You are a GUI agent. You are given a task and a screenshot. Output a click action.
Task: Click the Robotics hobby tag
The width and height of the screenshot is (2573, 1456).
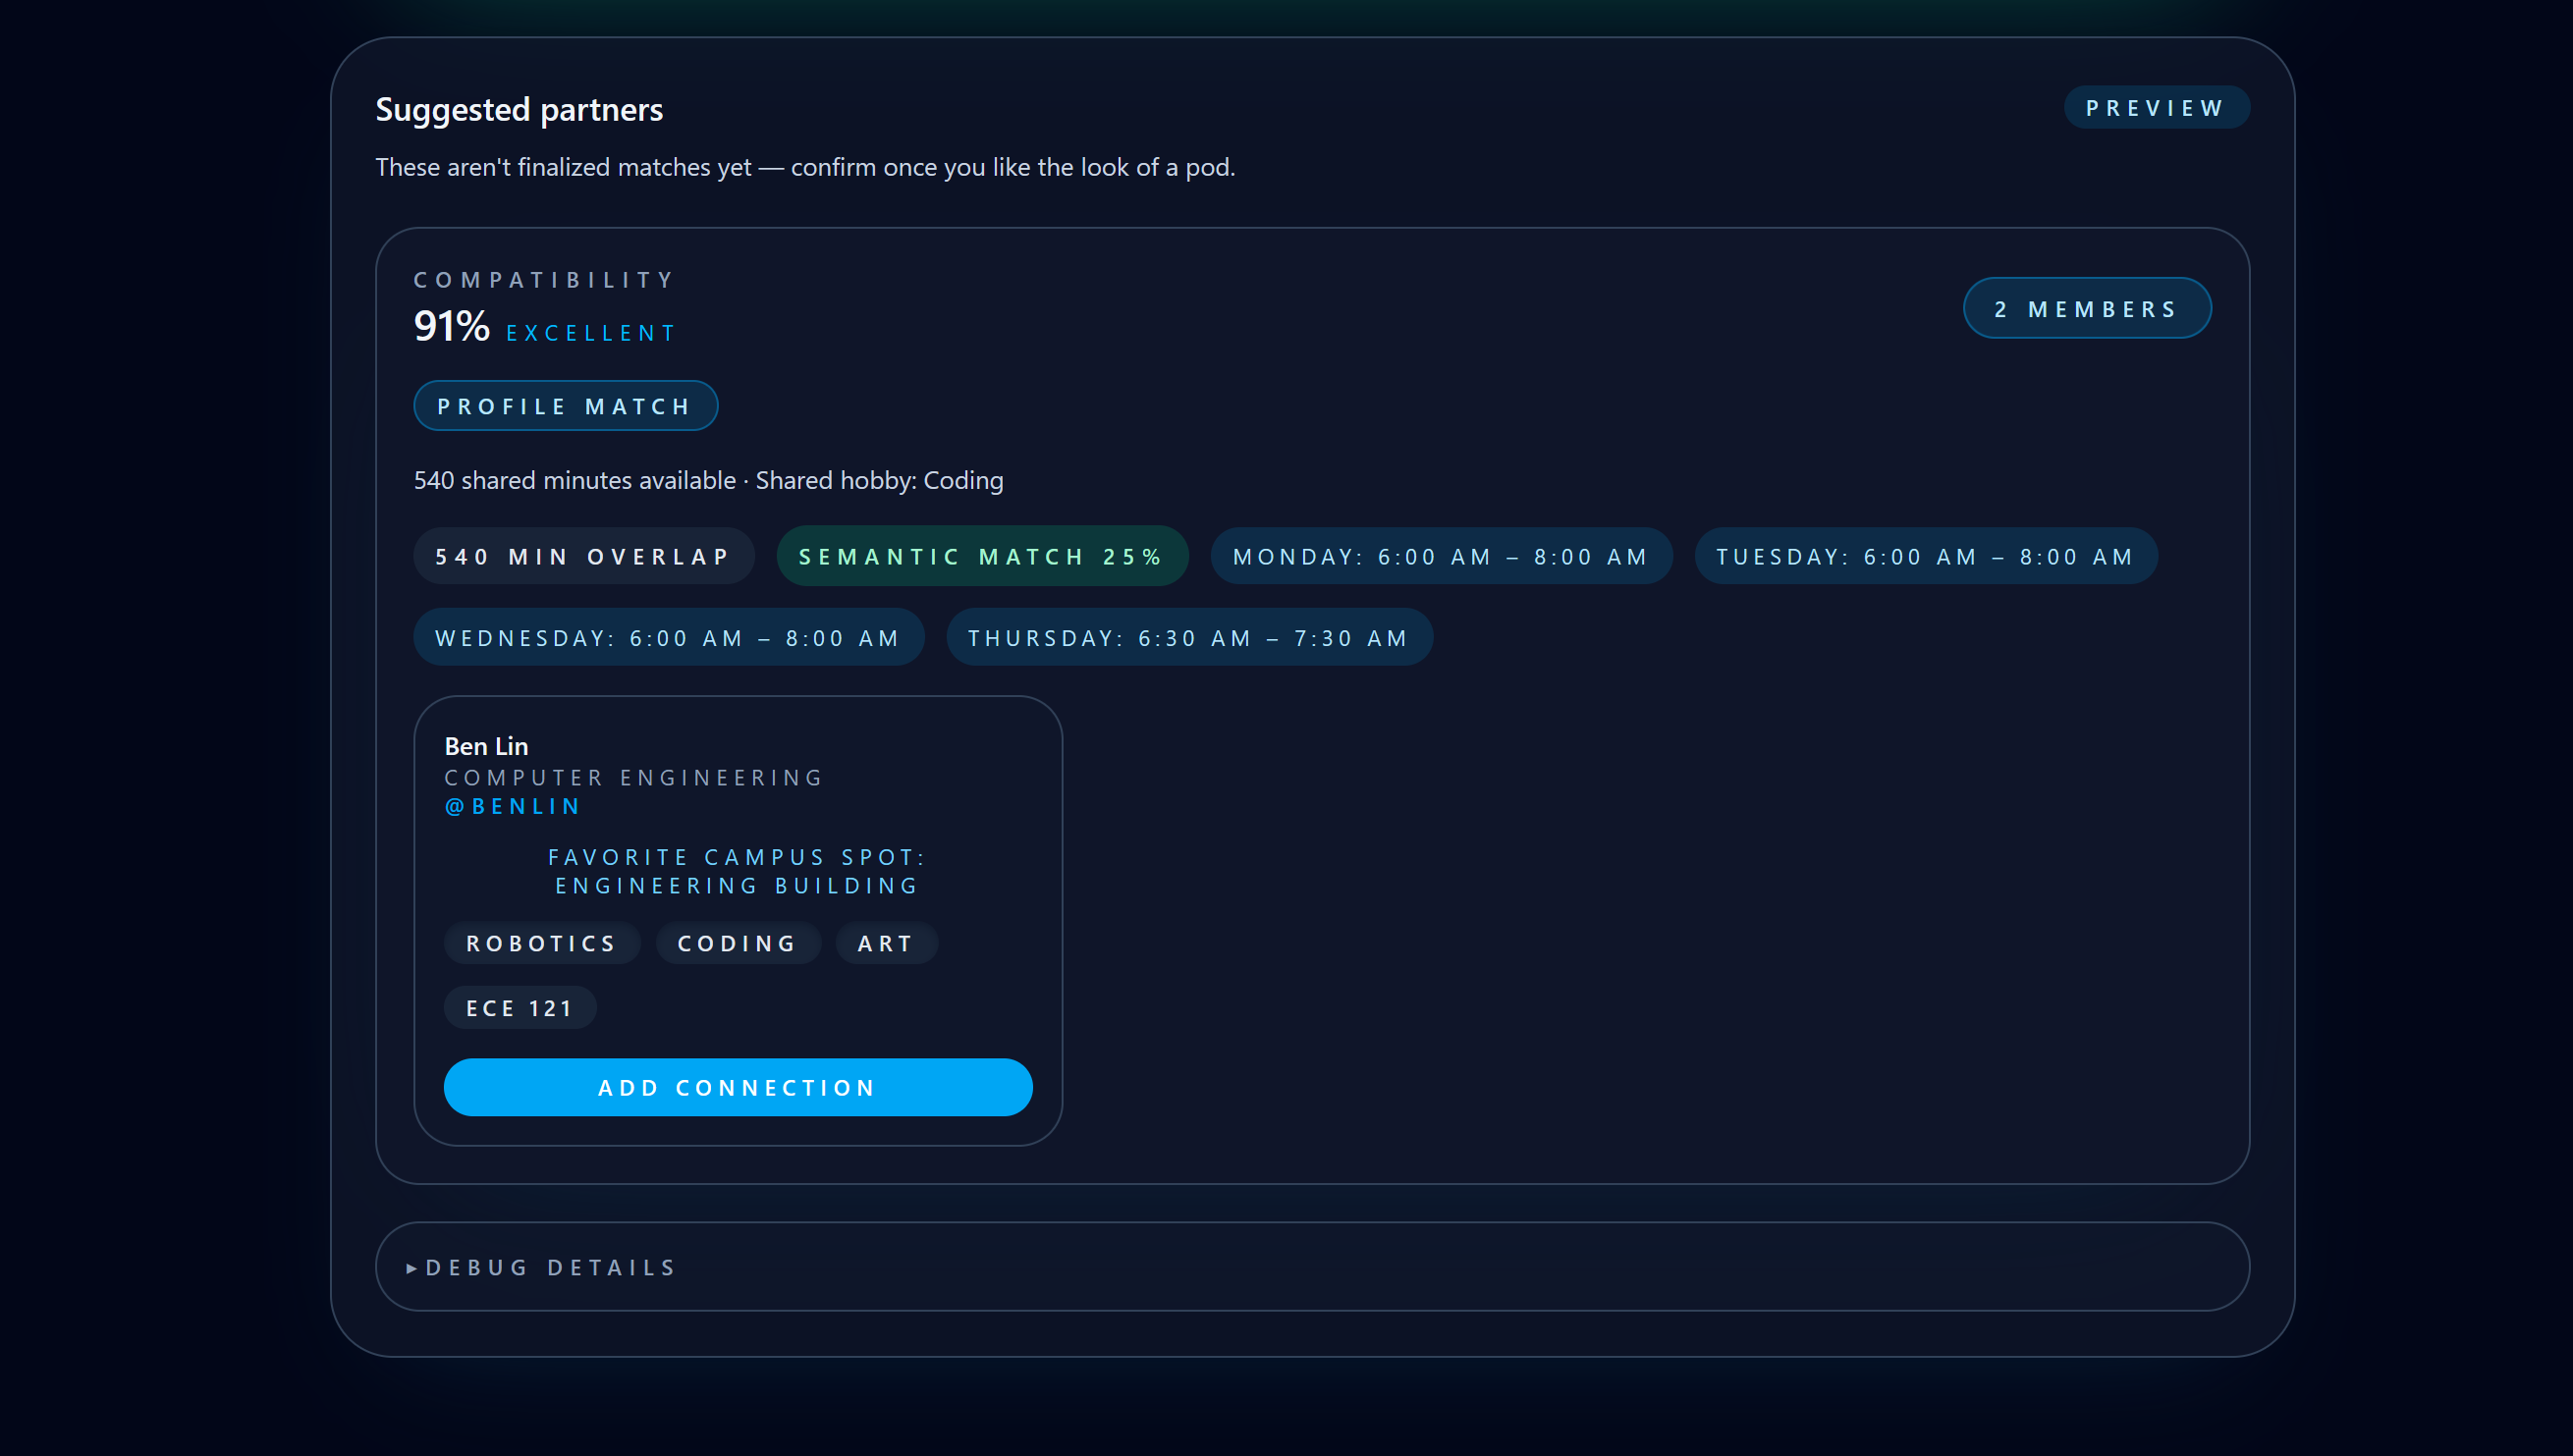541,943
